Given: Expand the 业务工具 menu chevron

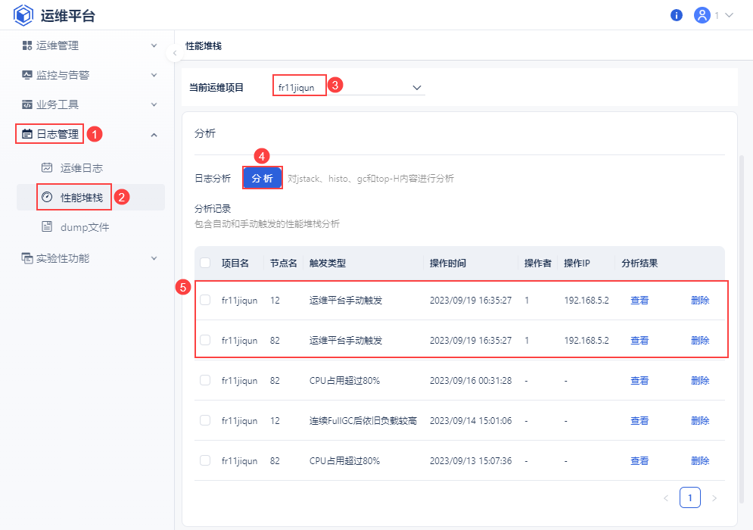Looking at the screenshot, I should pos(154,104).
